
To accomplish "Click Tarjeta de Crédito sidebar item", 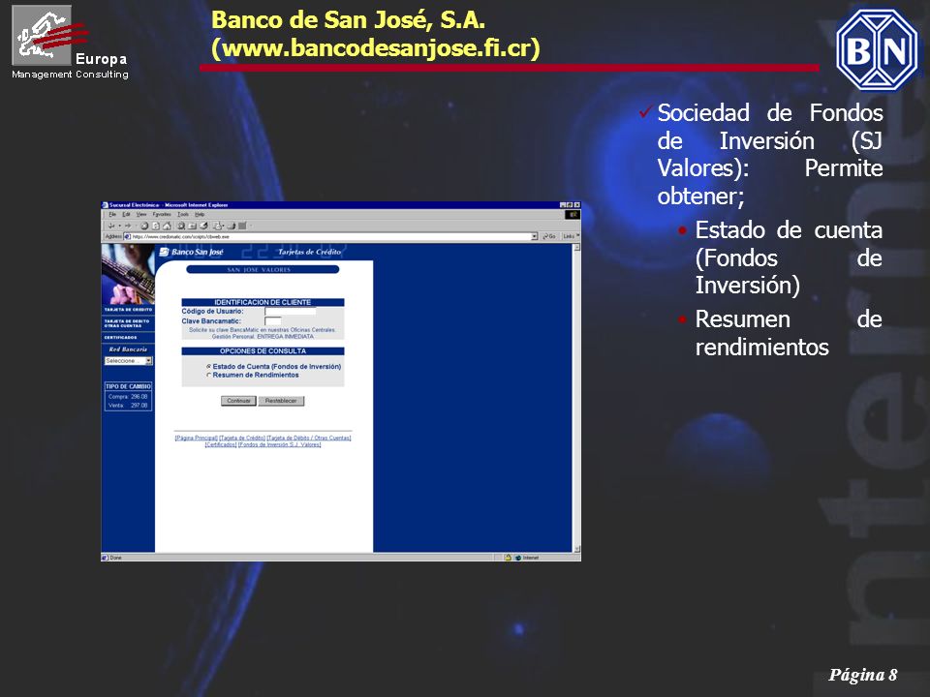I will click(x=128, y=310).
